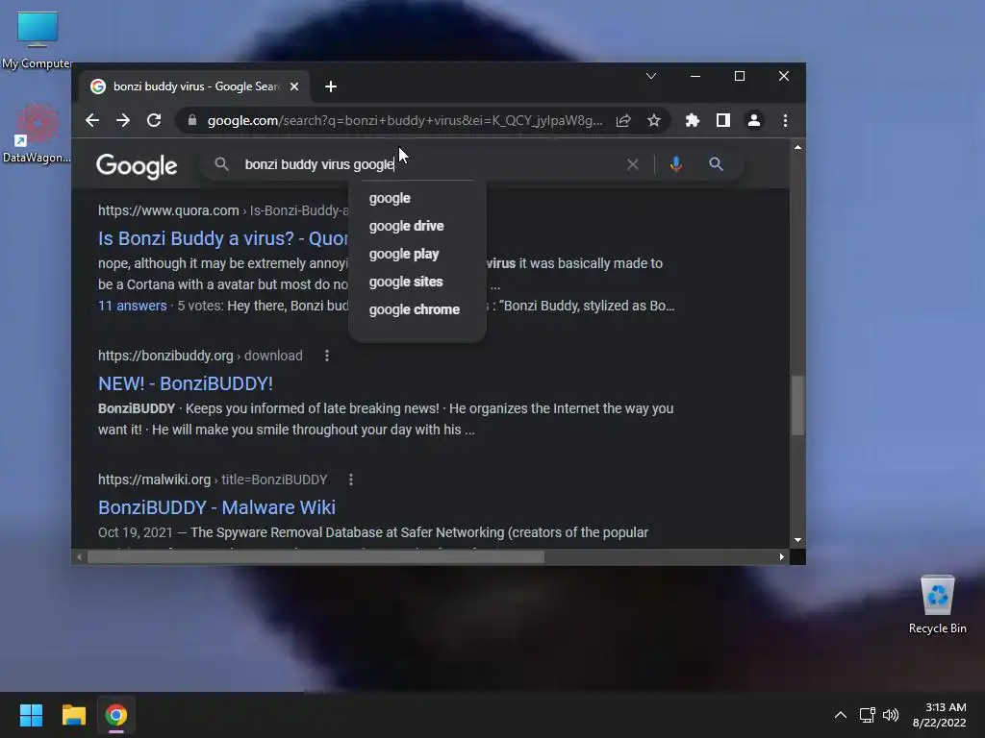This screenshot has height=738, width=985.
Task: Click horizontal scrollbar thumb
Action: (x=316, y=556)
